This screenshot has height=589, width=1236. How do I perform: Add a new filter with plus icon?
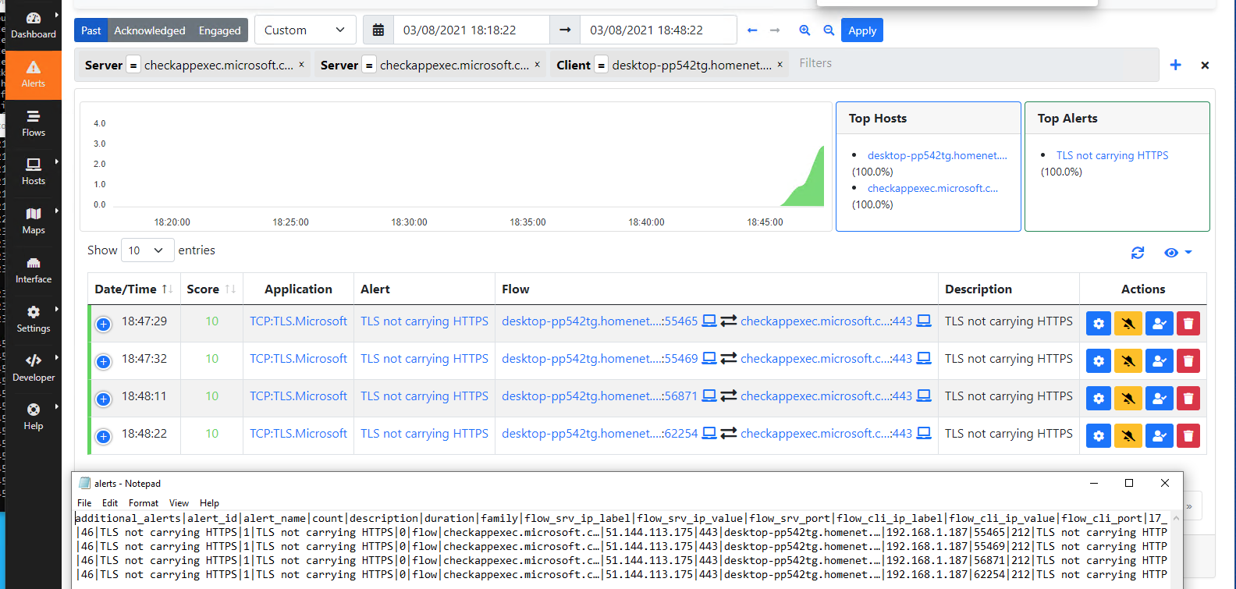(1175, 65)
